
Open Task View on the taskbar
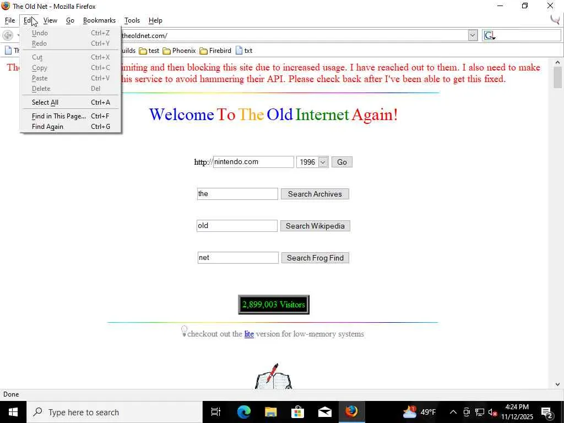pyautogui.click(x=216, y=412)
